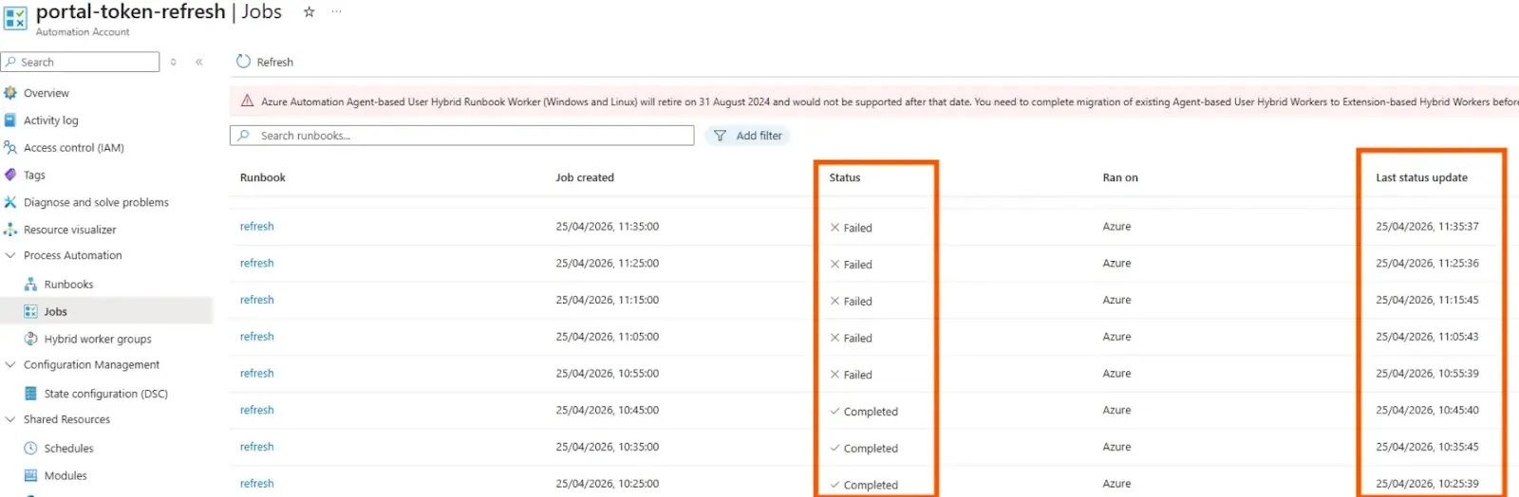The height and width of the screenshot is (497, 1519).
Task: Open refresh job created at 10:55:00
Action: 256,374
